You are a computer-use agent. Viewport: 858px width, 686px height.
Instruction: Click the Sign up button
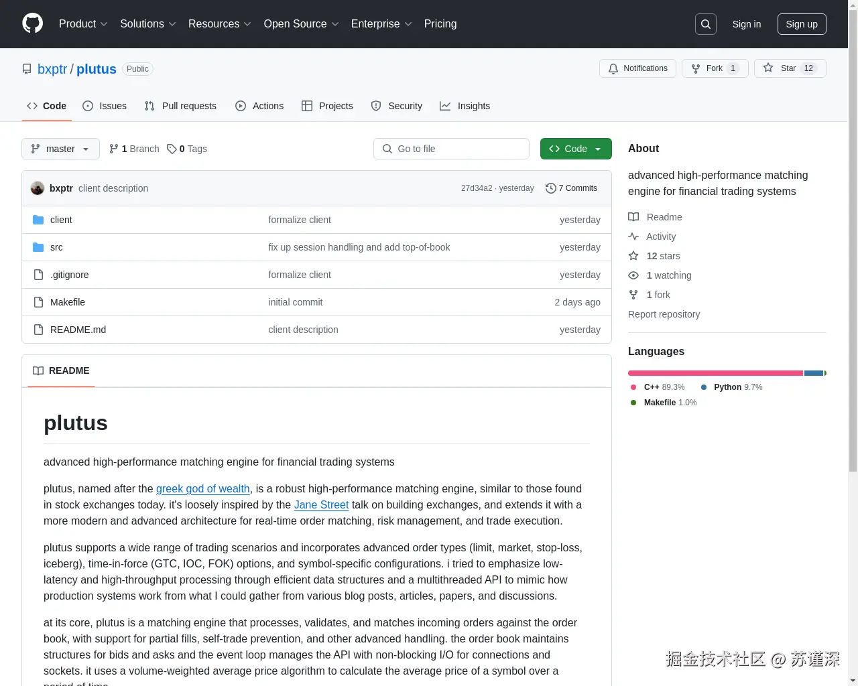point(802,24)
